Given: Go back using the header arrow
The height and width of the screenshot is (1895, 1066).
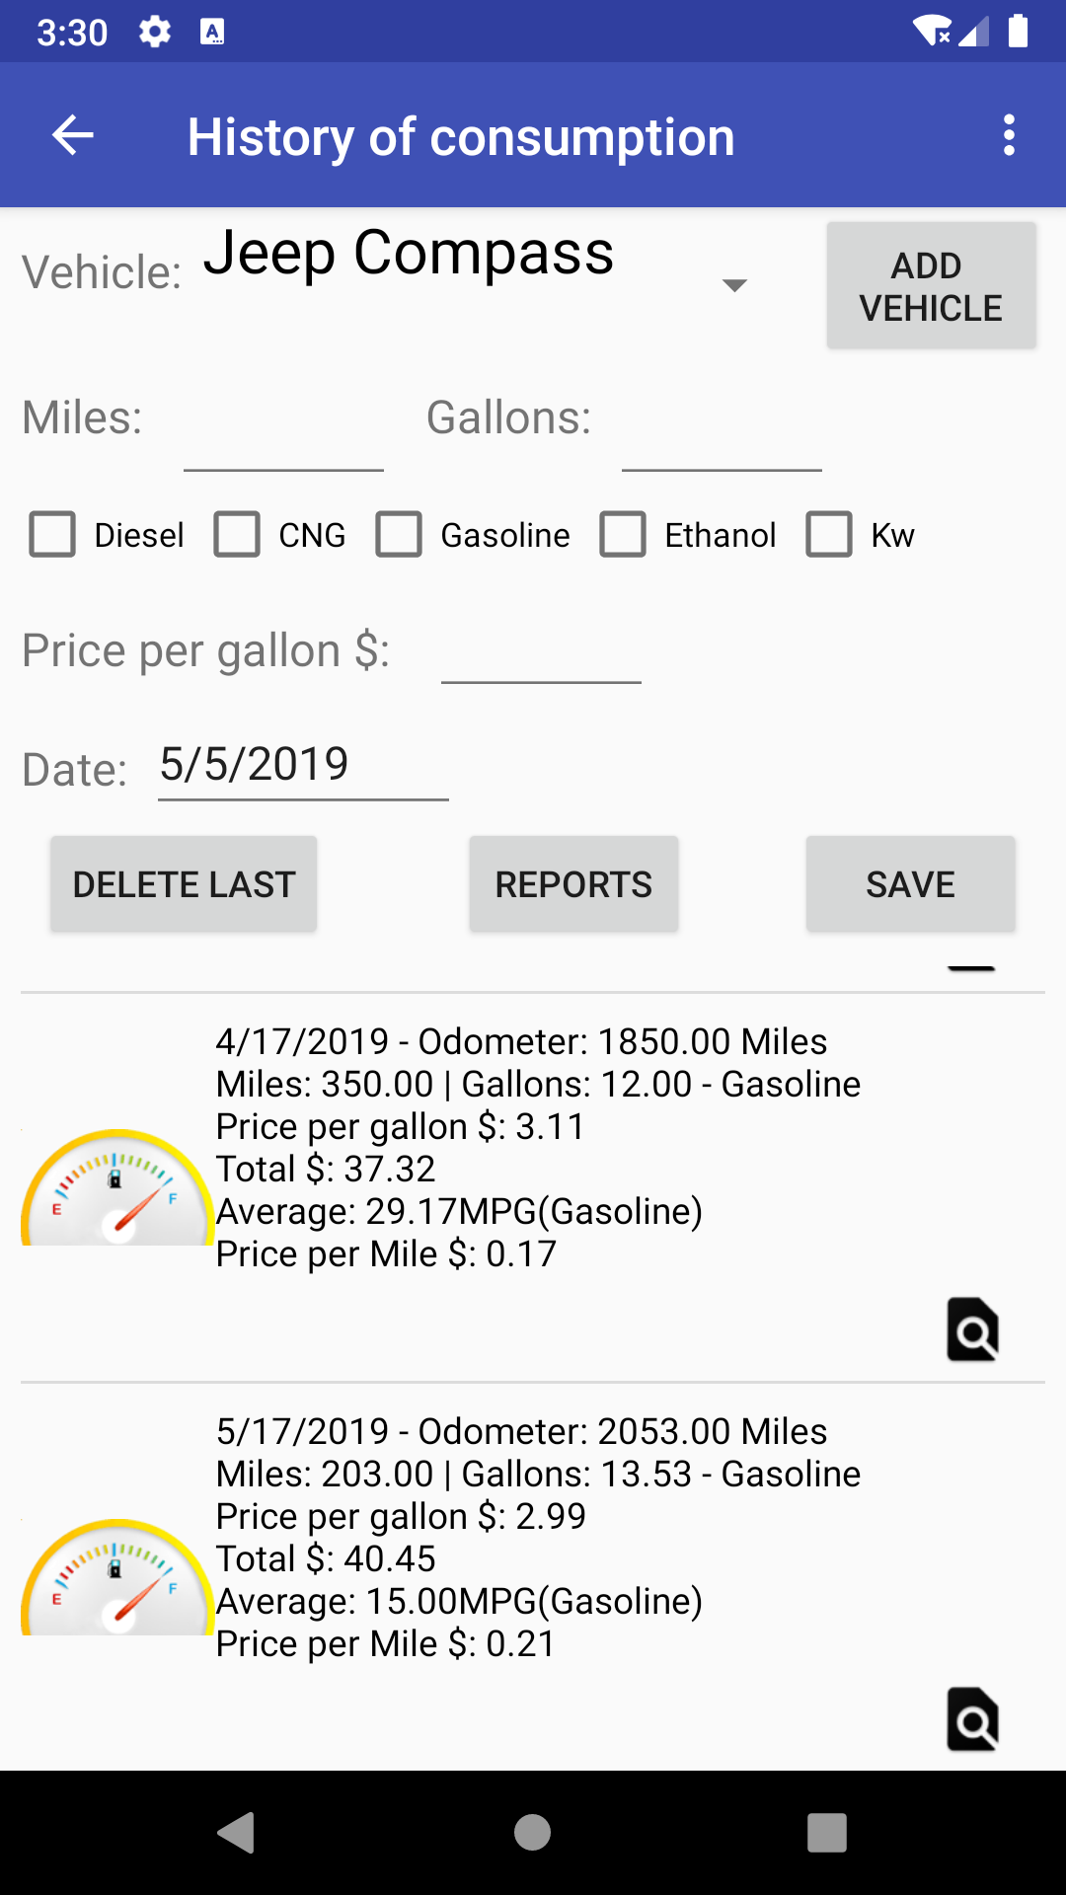Looking at the screenshot, I should pos(73,135).
